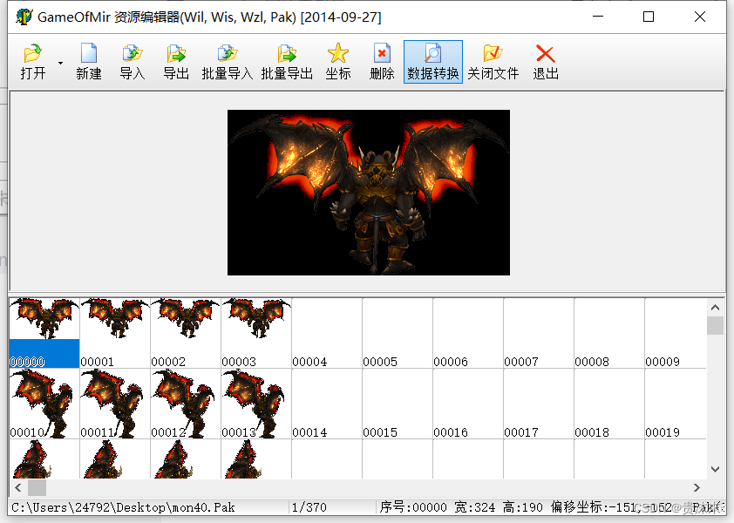Exit the editor using 退出 icon
734x523 pixels.
click(x=545, y=61)
